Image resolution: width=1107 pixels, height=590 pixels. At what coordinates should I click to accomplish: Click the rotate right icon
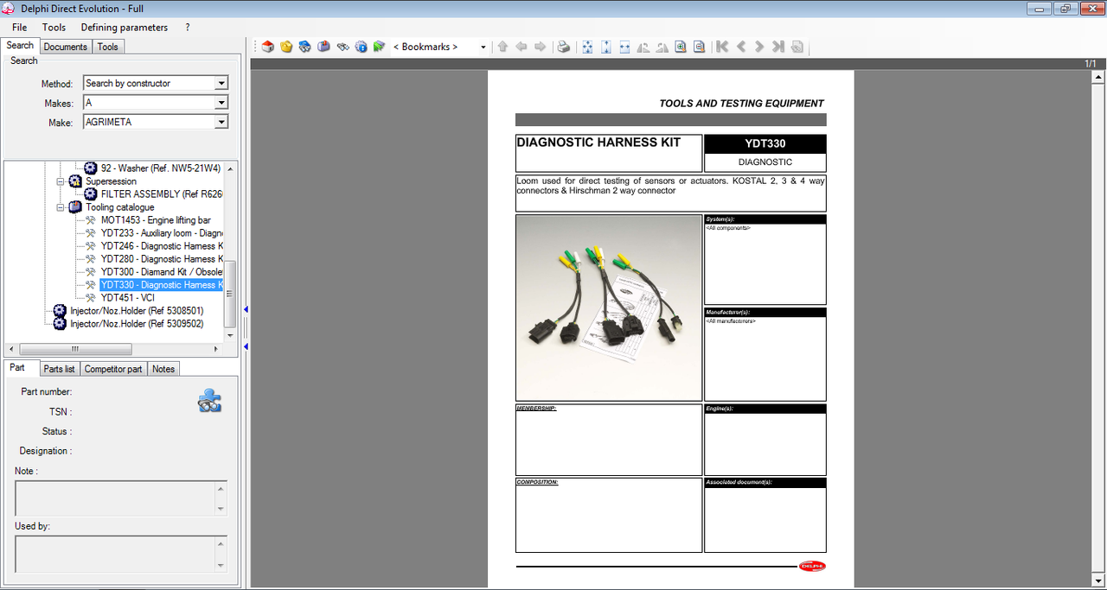[662, 47]
